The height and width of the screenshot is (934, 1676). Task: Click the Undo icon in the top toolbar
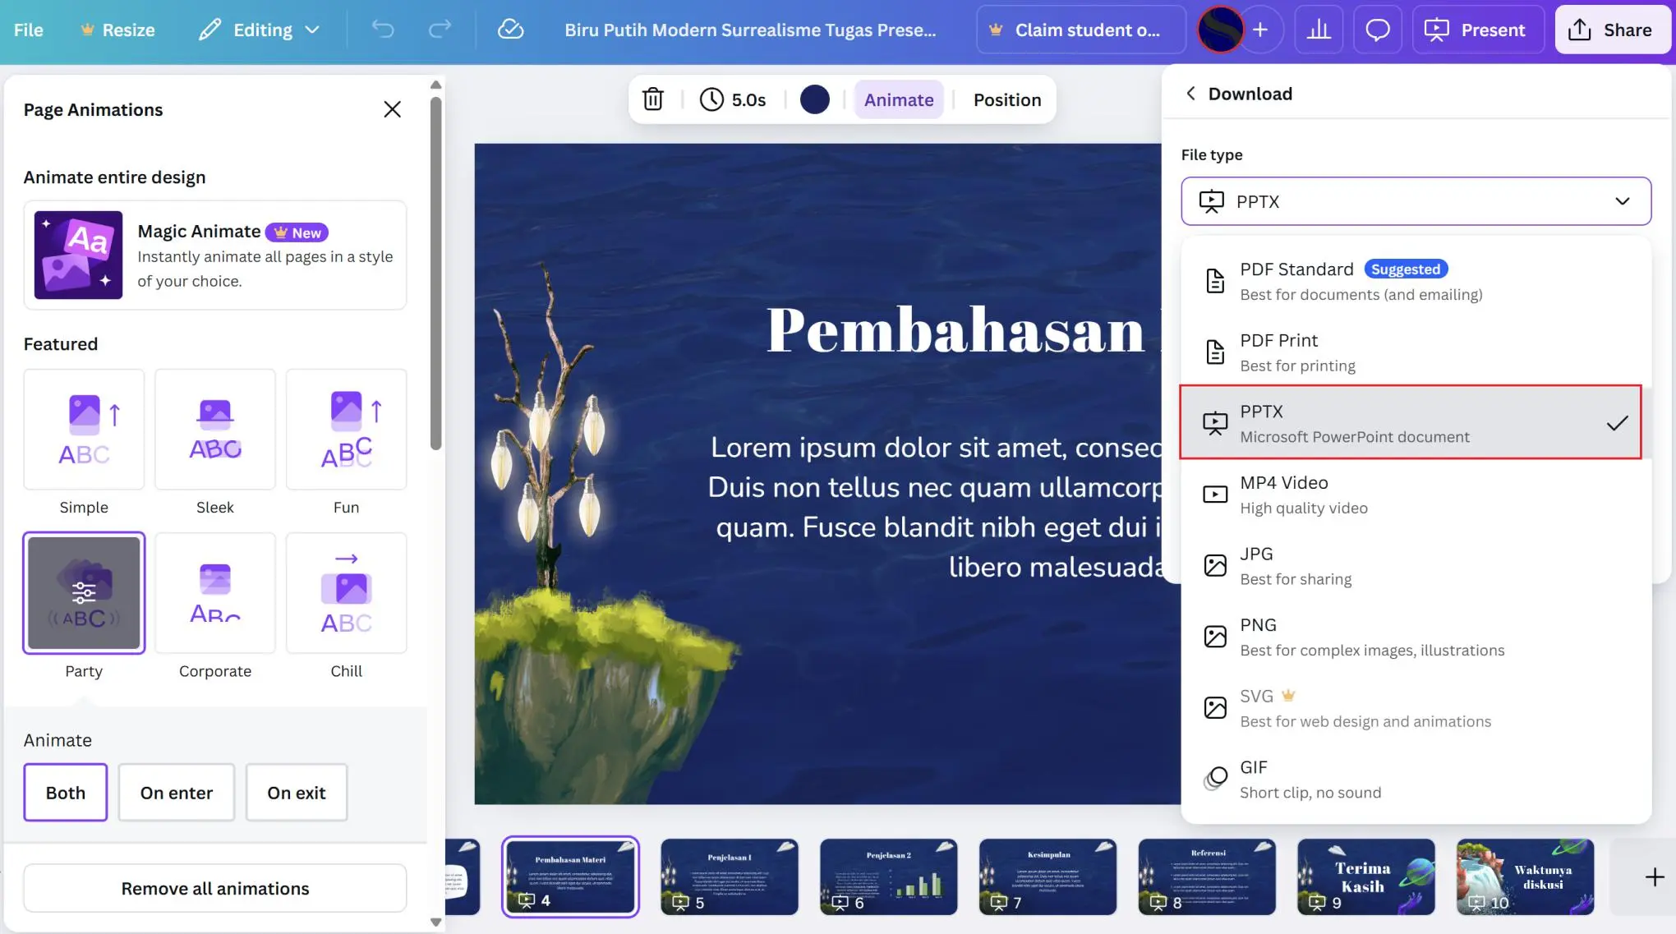[x=382, y=30]
